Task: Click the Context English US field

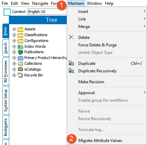Action: point(47,12)
